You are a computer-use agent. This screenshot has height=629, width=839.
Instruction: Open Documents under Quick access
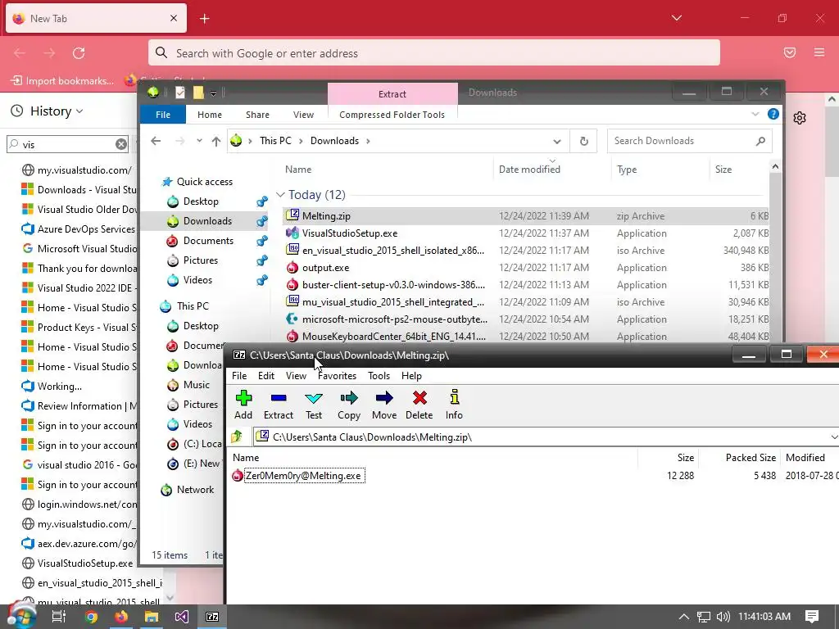point(208,241)
